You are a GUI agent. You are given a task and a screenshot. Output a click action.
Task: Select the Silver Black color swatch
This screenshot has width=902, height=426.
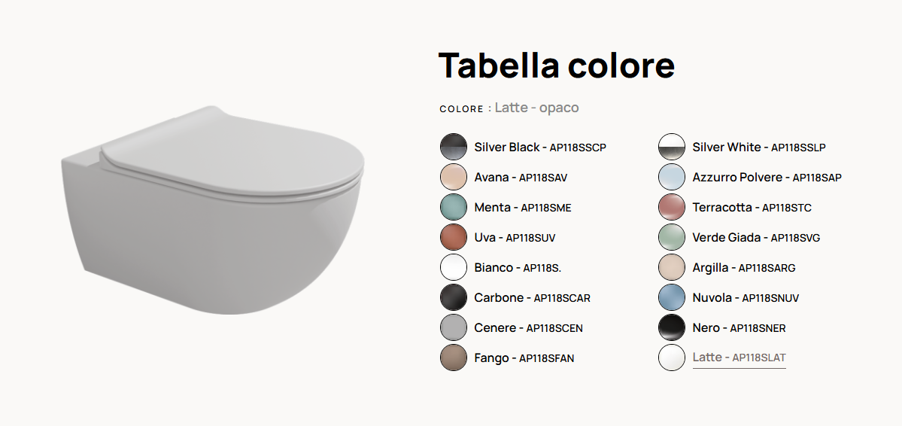click(454, 147)
